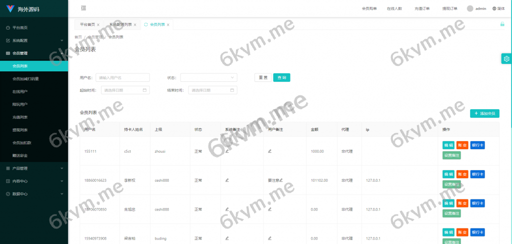Click 银行卡 for user 155111
Screen dimensions: 512x244
[x=477, y=145]
